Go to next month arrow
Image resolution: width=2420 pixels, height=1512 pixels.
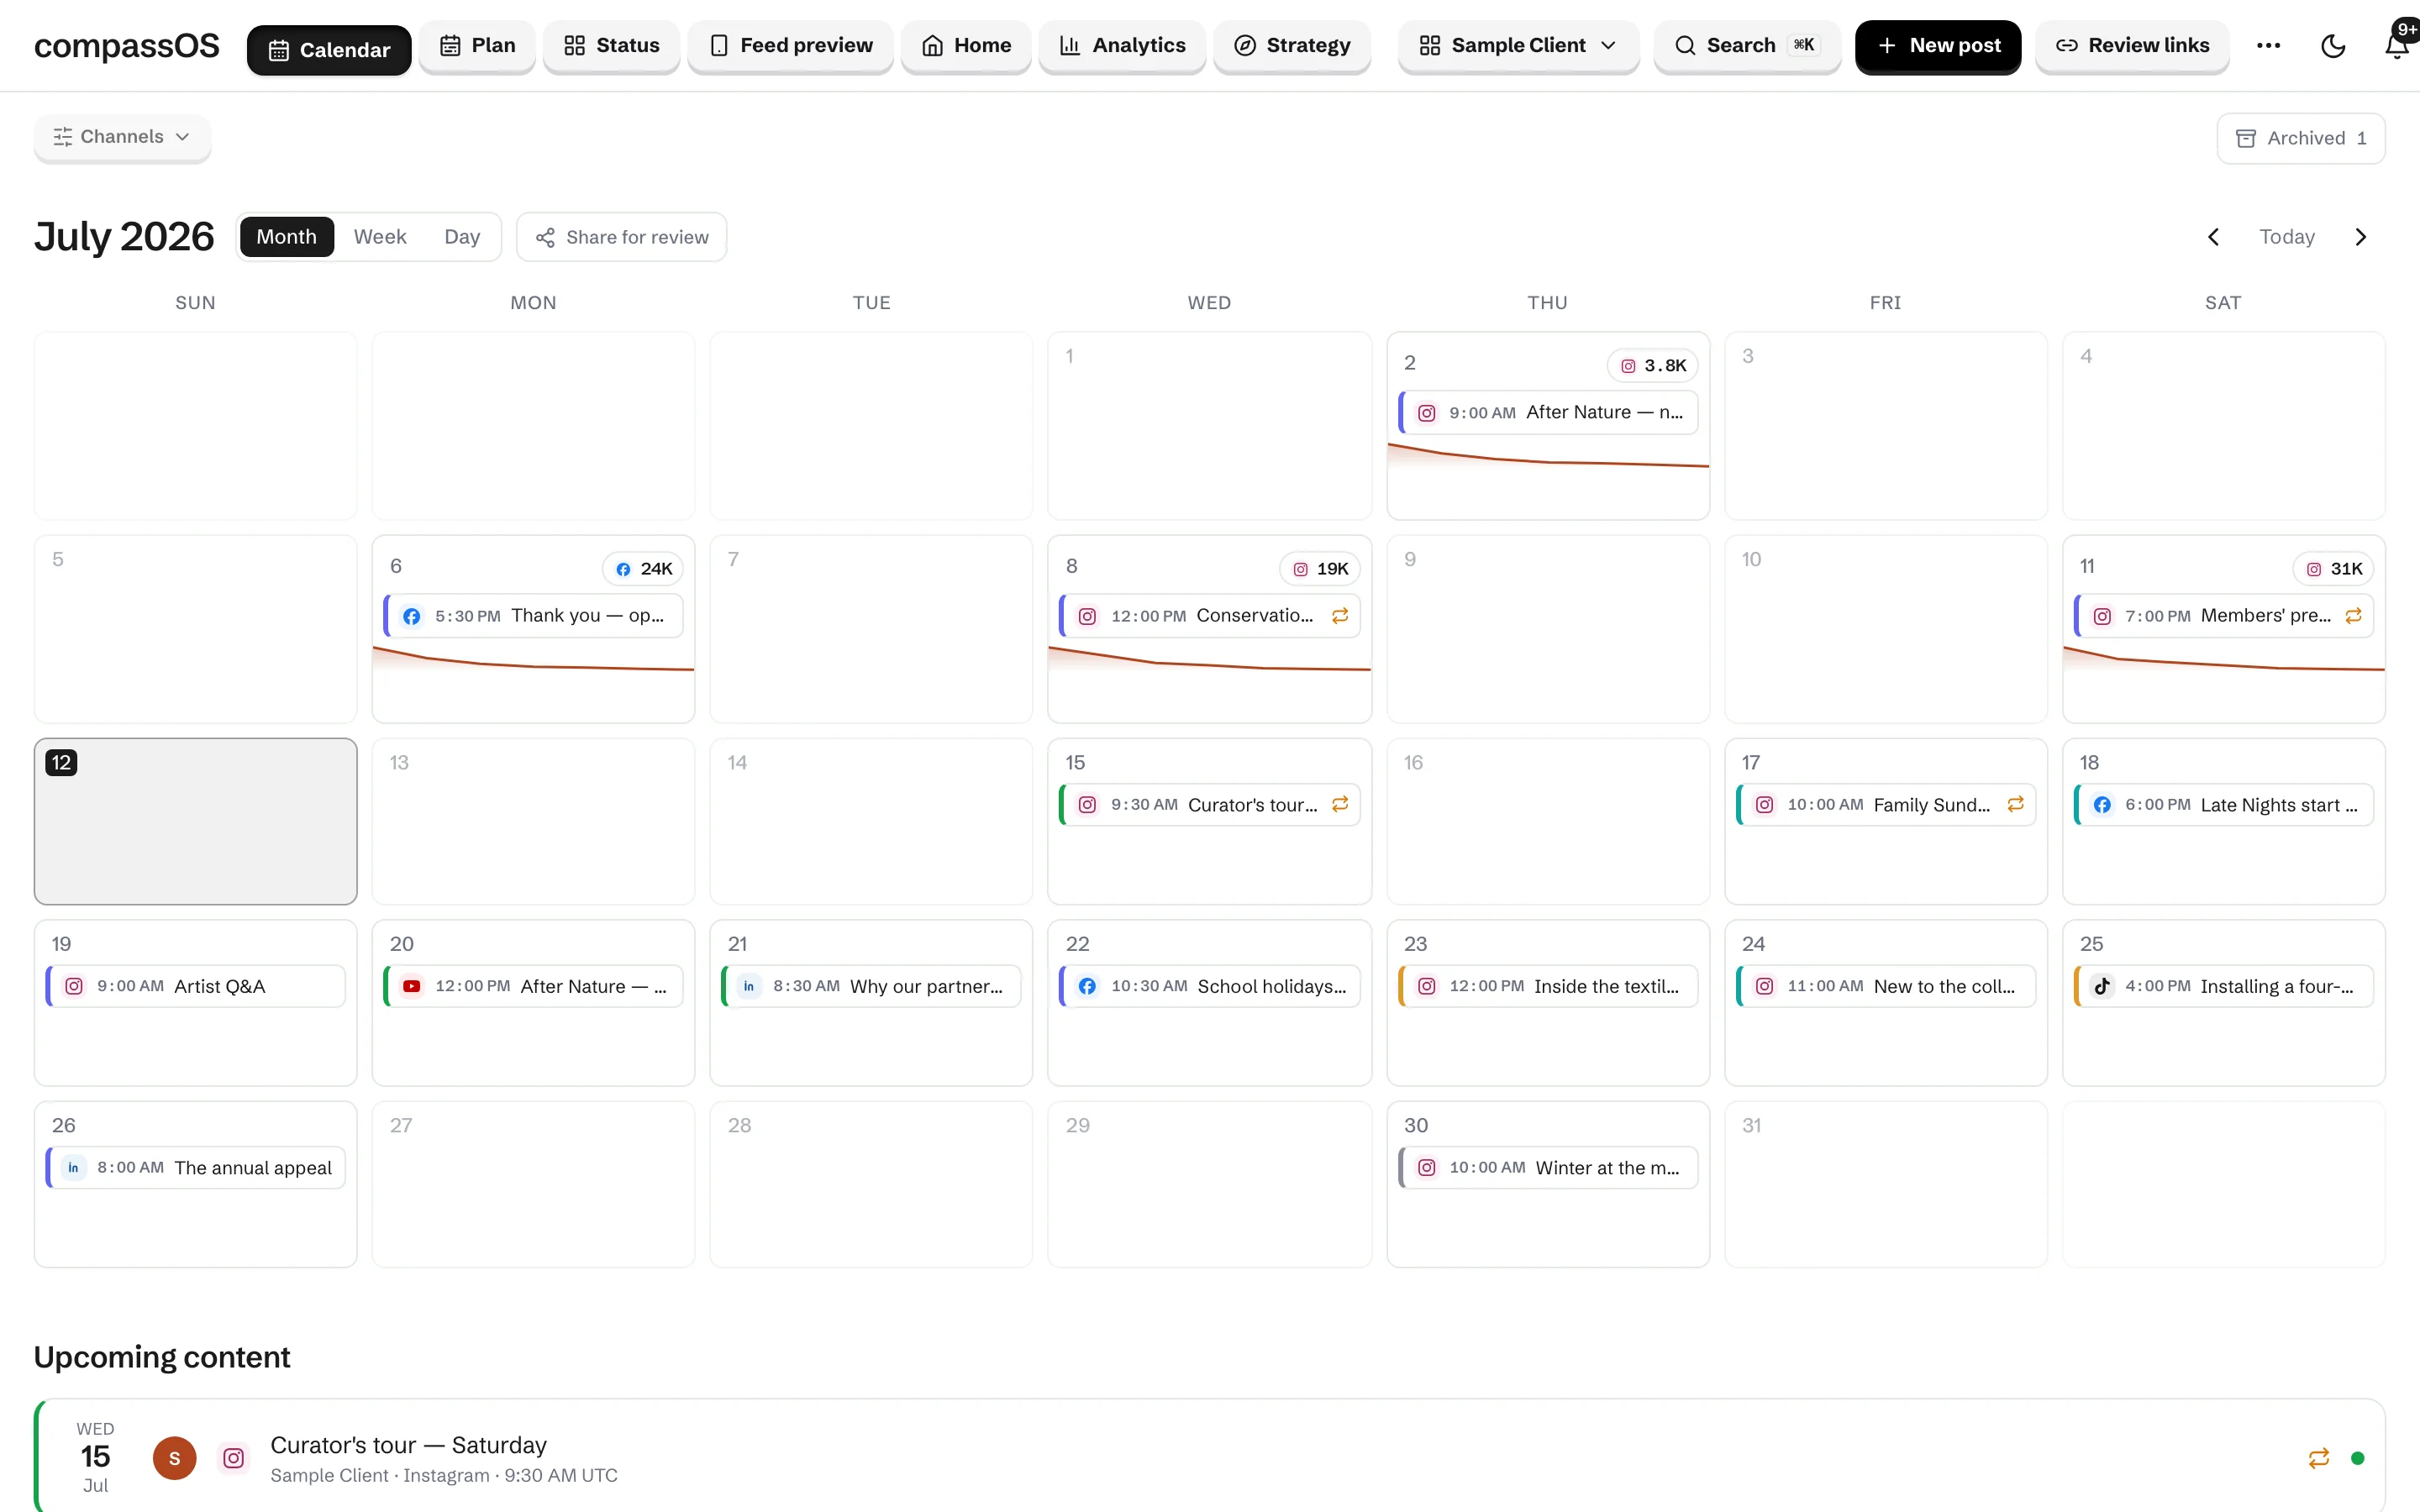(2361, 237)
